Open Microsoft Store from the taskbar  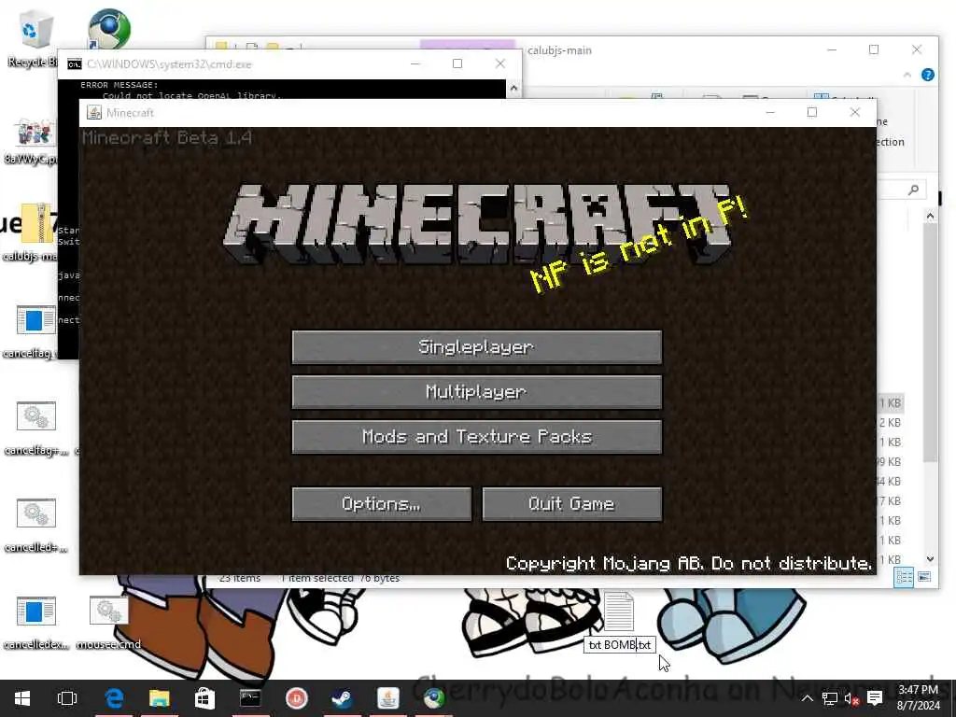click(204, 698)
